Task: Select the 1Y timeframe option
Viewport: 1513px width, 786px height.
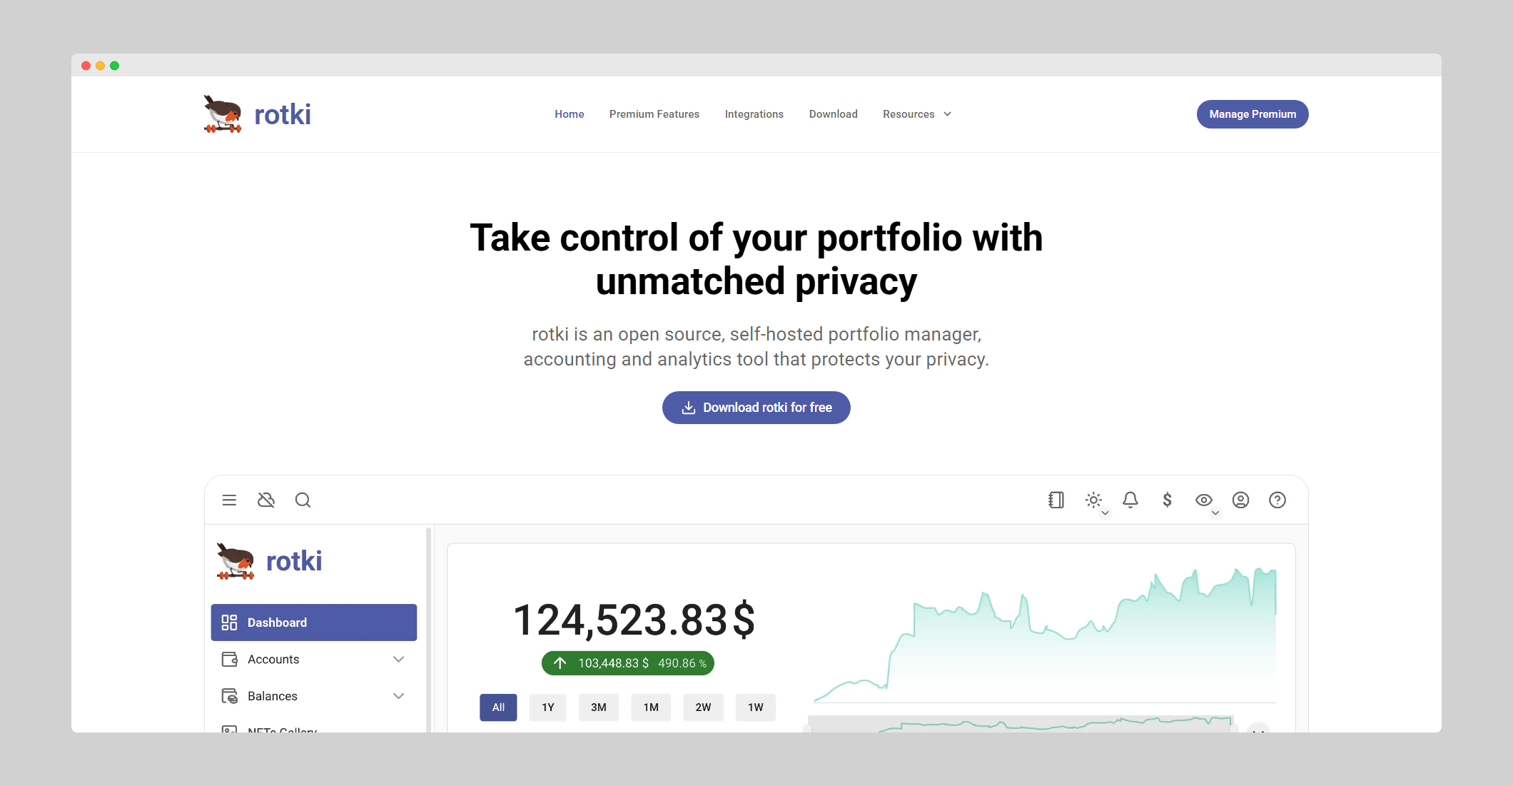Action: [x=547, y=707]
